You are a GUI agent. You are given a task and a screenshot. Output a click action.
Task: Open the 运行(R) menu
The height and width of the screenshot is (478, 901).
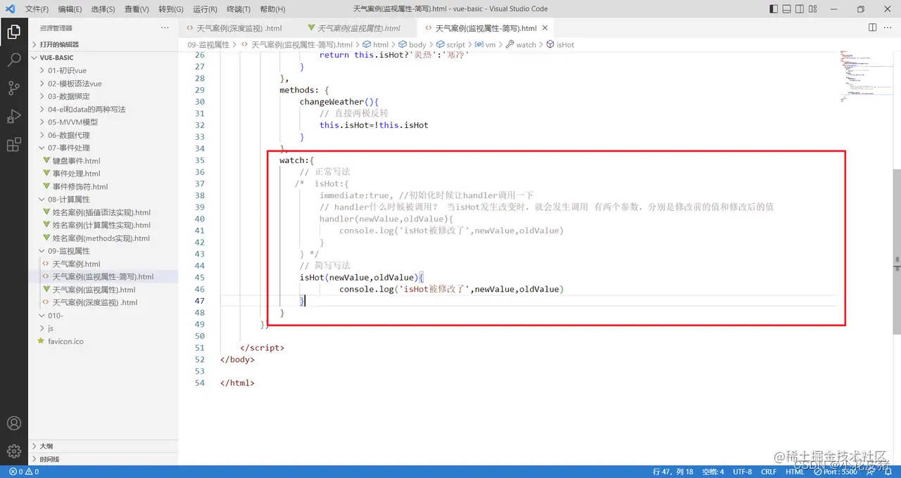pyautogui.click(x=204, y=9)
